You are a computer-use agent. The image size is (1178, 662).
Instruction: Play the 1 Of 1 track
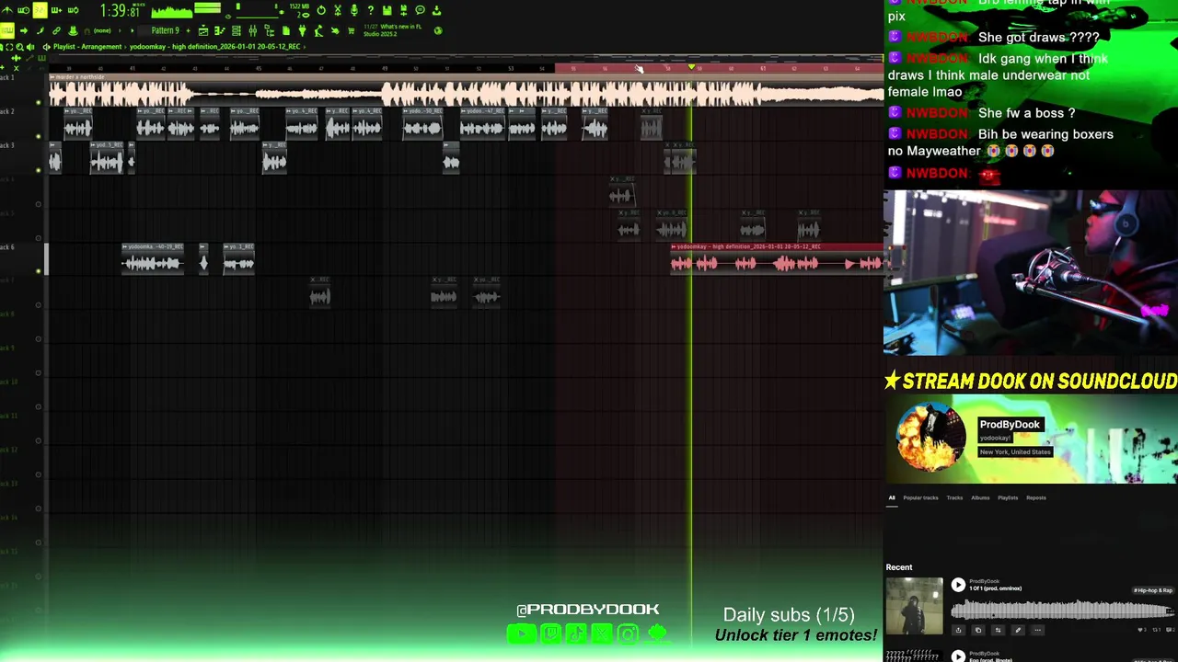pos(958,585)
